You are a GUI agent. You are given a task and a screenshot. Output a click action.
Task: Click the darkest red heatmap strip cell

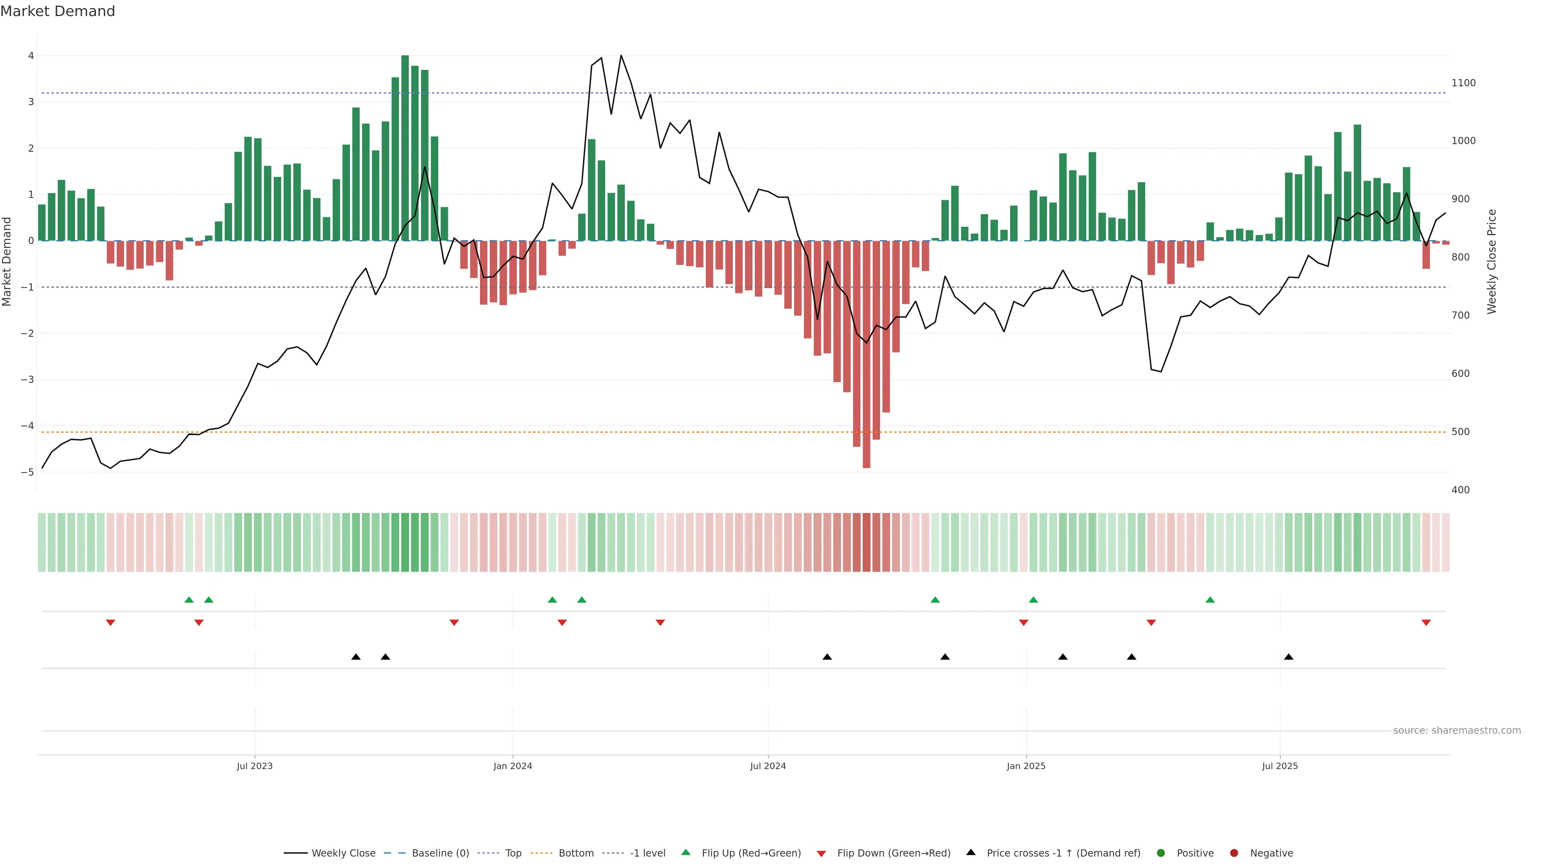866,542
